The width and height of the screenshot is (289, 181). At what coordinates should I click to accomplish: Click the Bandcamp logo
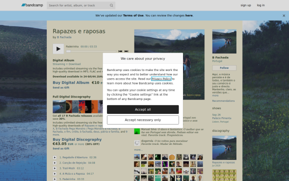pos(32,5)
